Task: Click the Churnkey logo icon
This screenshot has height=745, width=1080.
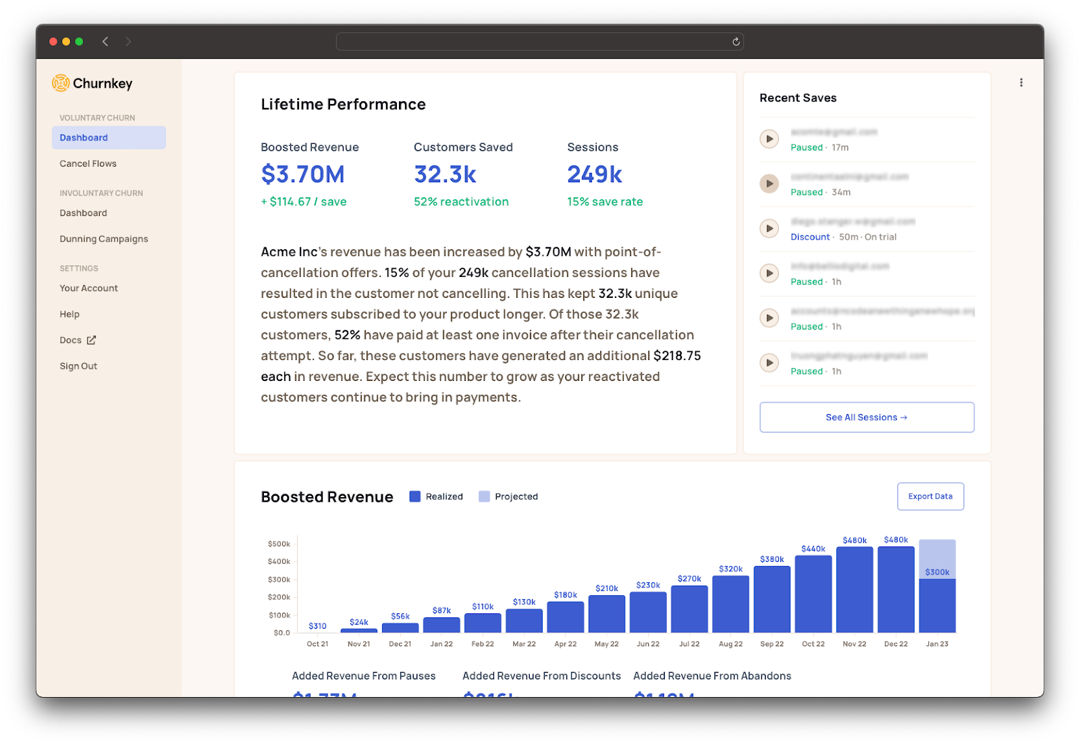Action: 61,83
